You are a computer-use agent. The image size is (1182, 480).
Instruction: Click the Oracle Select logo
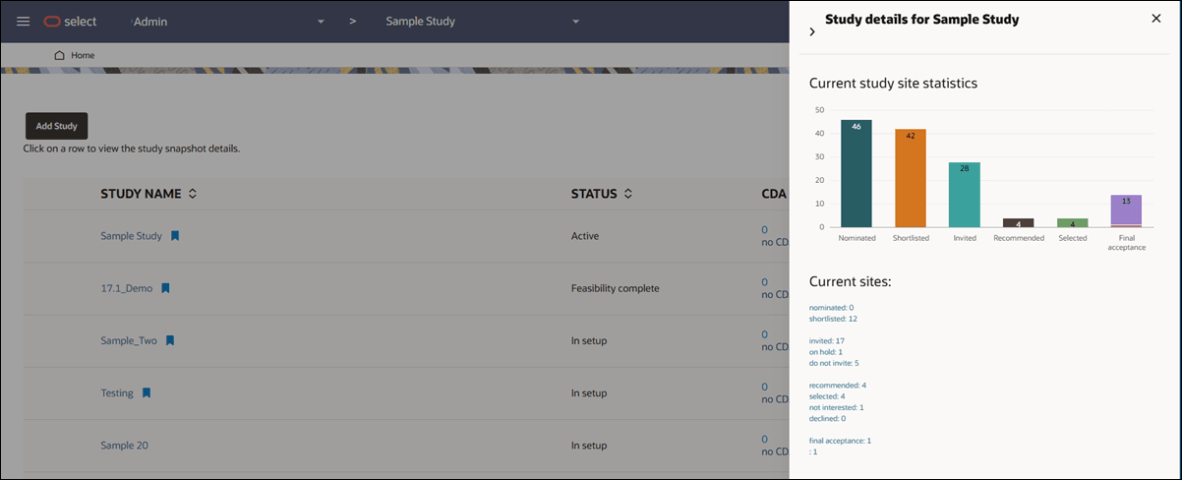click(x=70, y=22)
